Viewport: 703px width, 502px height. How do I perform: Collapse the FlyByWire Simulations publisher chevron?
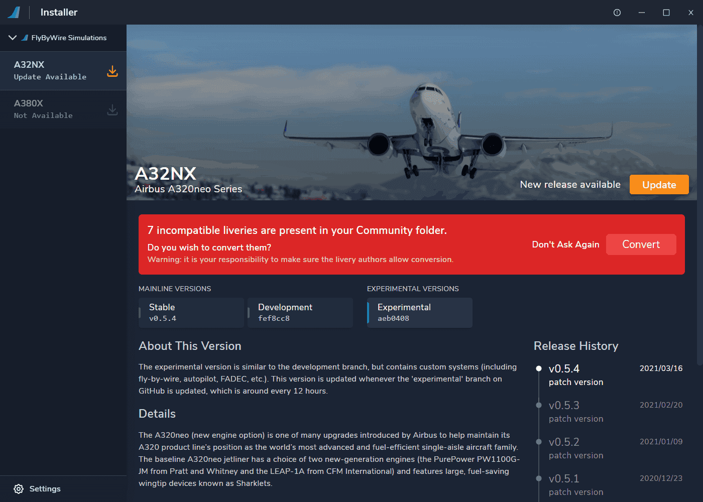click(13, 38)
